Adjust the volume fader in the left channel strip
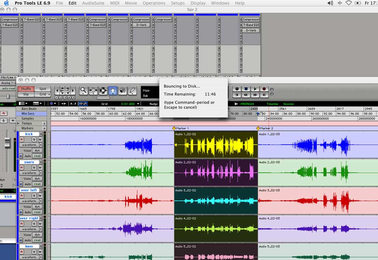Image resolution: width=378 pixels, height=260 pixels. tap(7, 142)
